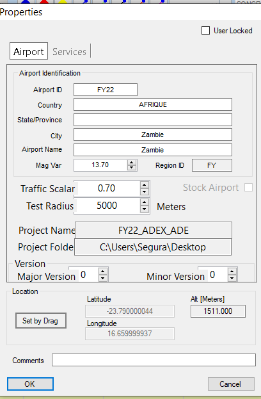
Task: Increase Minor Version with up arrow
Action: (x=232, y=272)
